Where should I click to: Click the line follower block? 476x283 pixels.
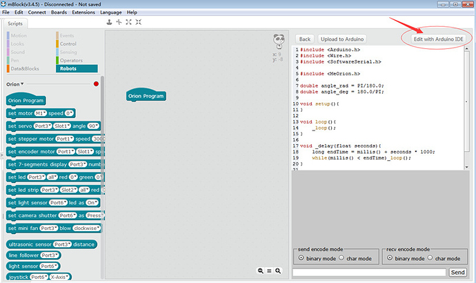(33, 255)
